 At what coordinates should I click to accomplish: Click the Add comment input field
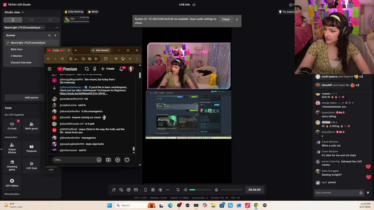click(x=336, y=193)
